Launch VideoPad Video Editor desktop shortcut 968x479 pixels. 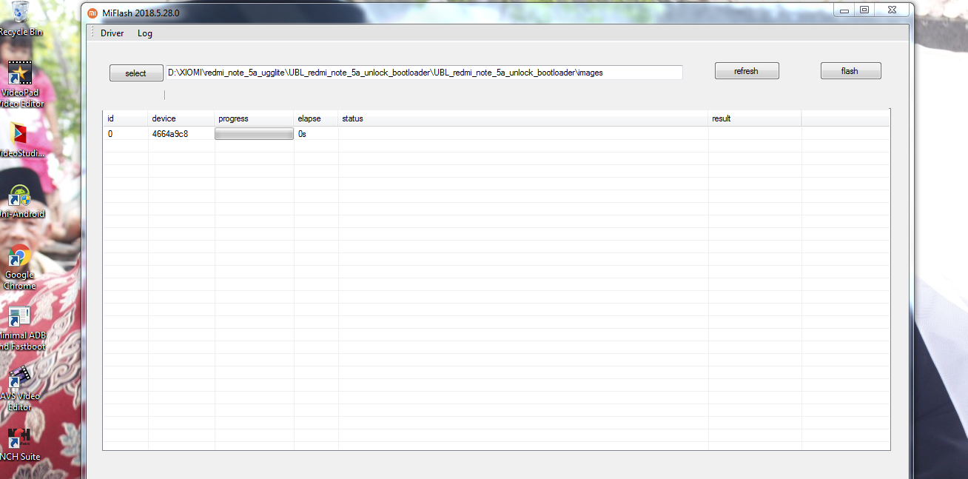(21, 84)
